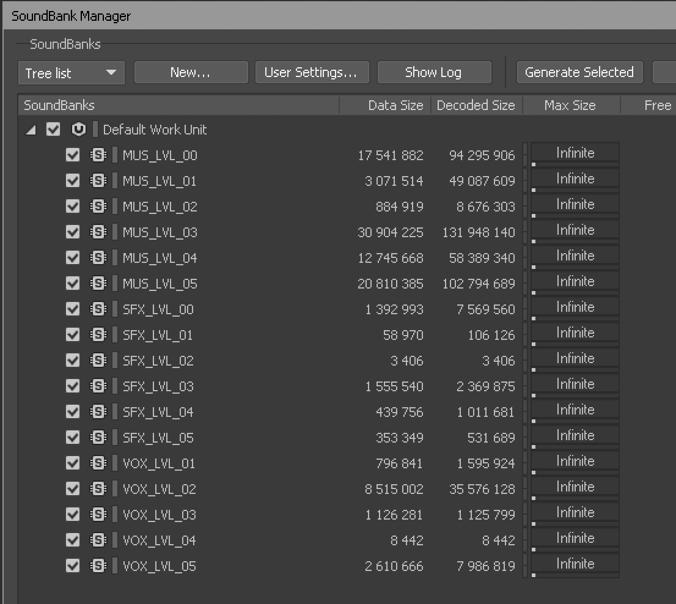Edit Max Size Infinite for SFX_LVL_01
676x604 pixels.
point(575,333)
